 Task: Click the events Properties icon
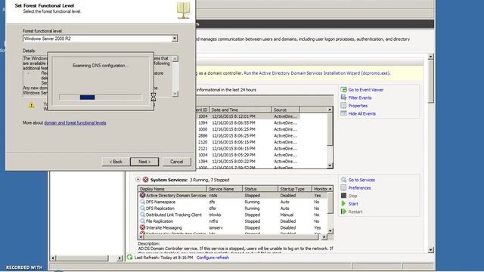tap(343, 106)
